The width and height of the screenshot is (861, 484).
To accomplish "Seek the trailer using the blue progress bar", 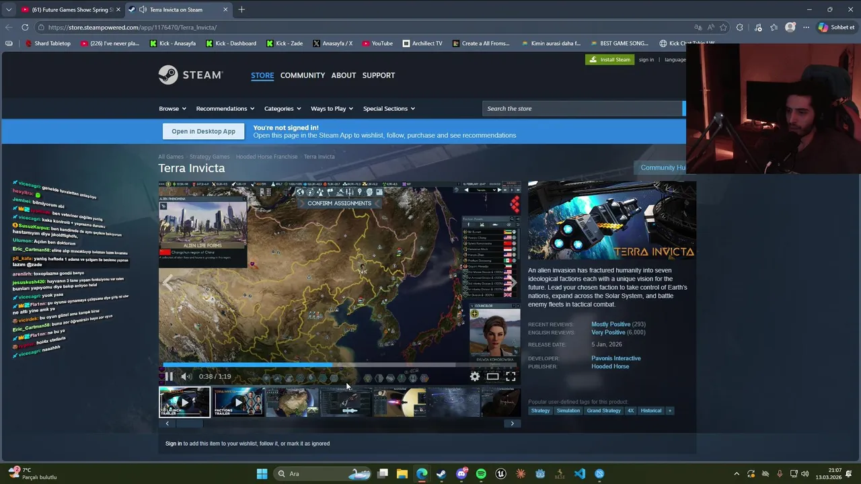I will (340, 366).
